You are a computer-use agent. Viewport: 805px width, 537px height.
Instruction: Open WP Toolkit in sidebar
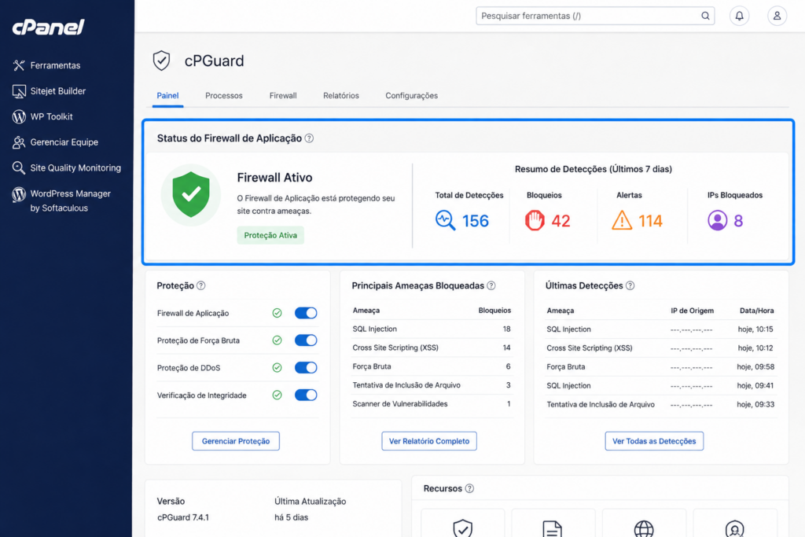42,116
